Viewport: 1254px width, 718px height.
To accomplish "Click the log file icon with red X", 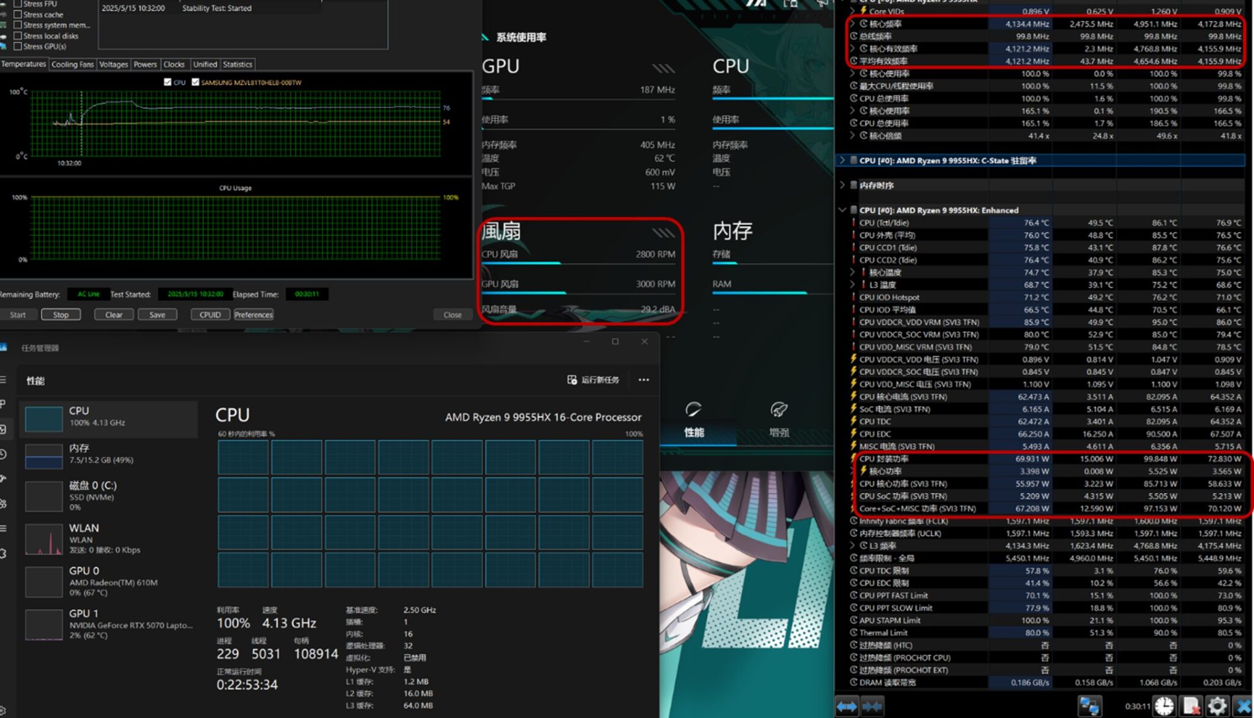I will 1190,706.
